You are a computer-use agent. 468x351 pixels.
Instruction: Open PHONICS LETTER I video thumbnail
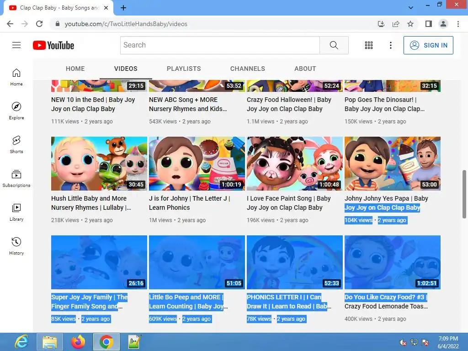click(295, 262)
